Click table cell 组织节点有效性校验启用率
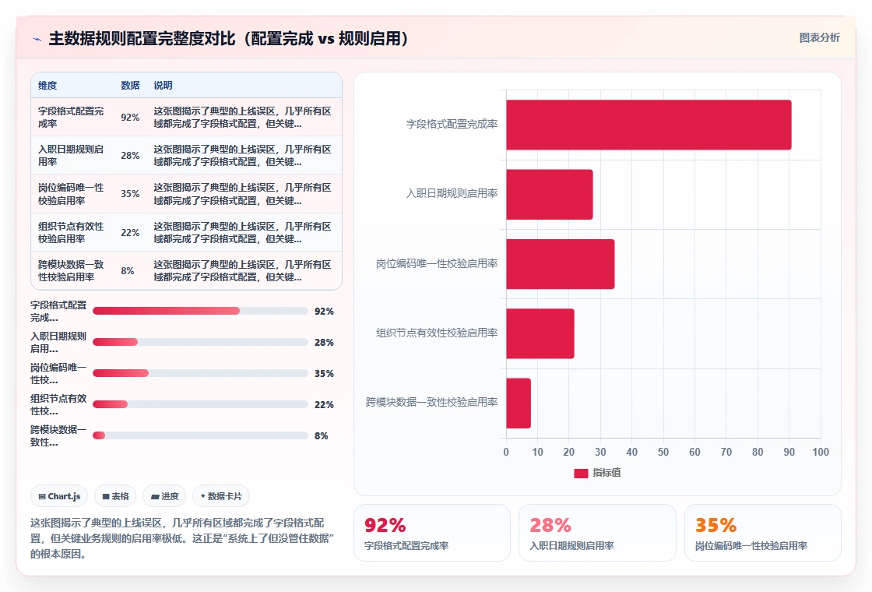The width and height of the screenshot is (872, 592). [71, 232]
